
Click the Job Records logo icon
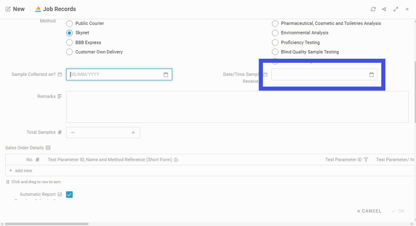pyautogui.click(x=38, y=9)
